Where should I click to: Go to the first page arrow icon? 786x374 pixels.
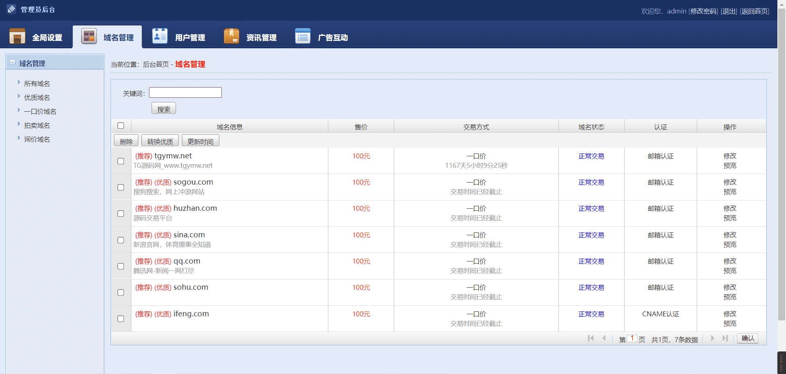click(x=590, y=338)
